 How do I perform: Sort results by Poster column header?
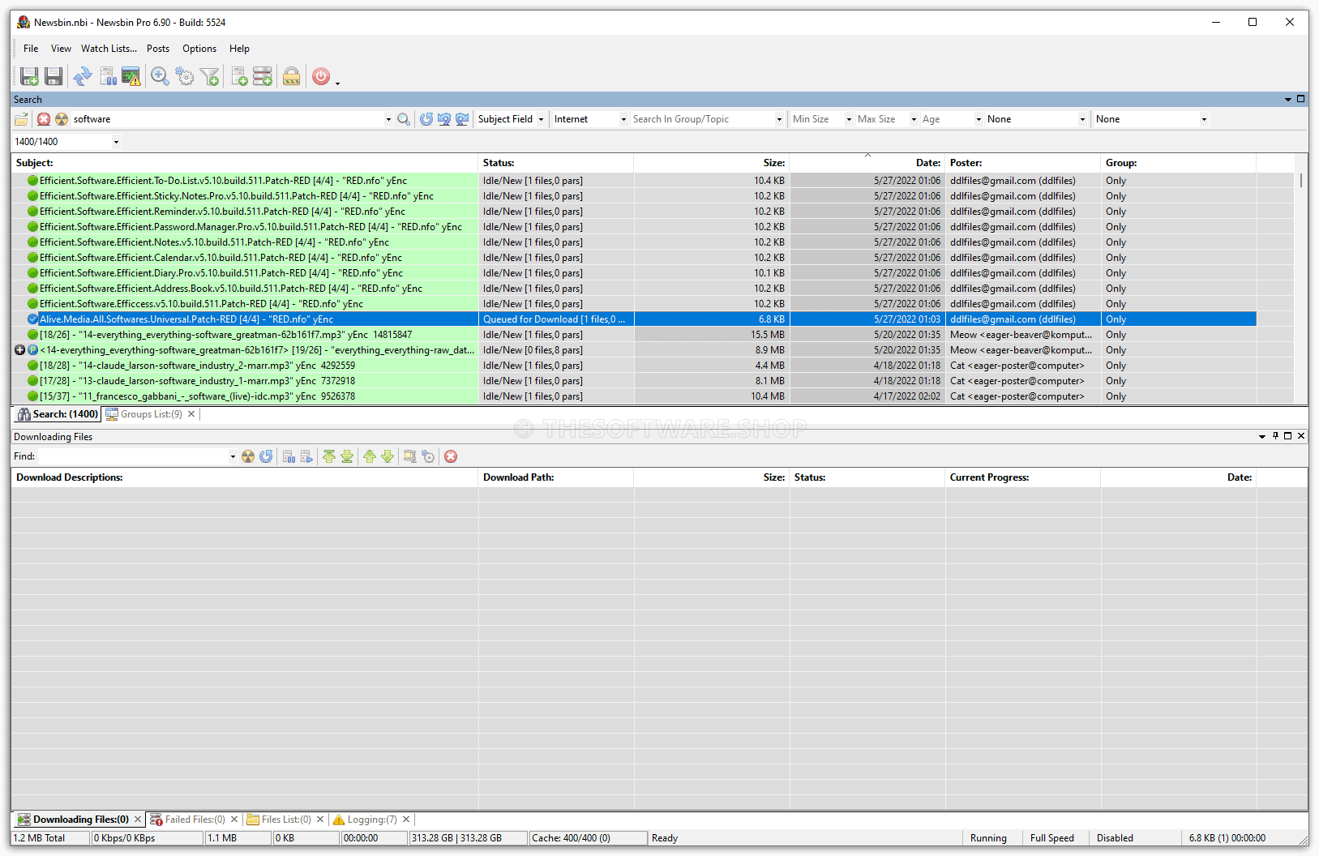click(x=1023, y=163)
